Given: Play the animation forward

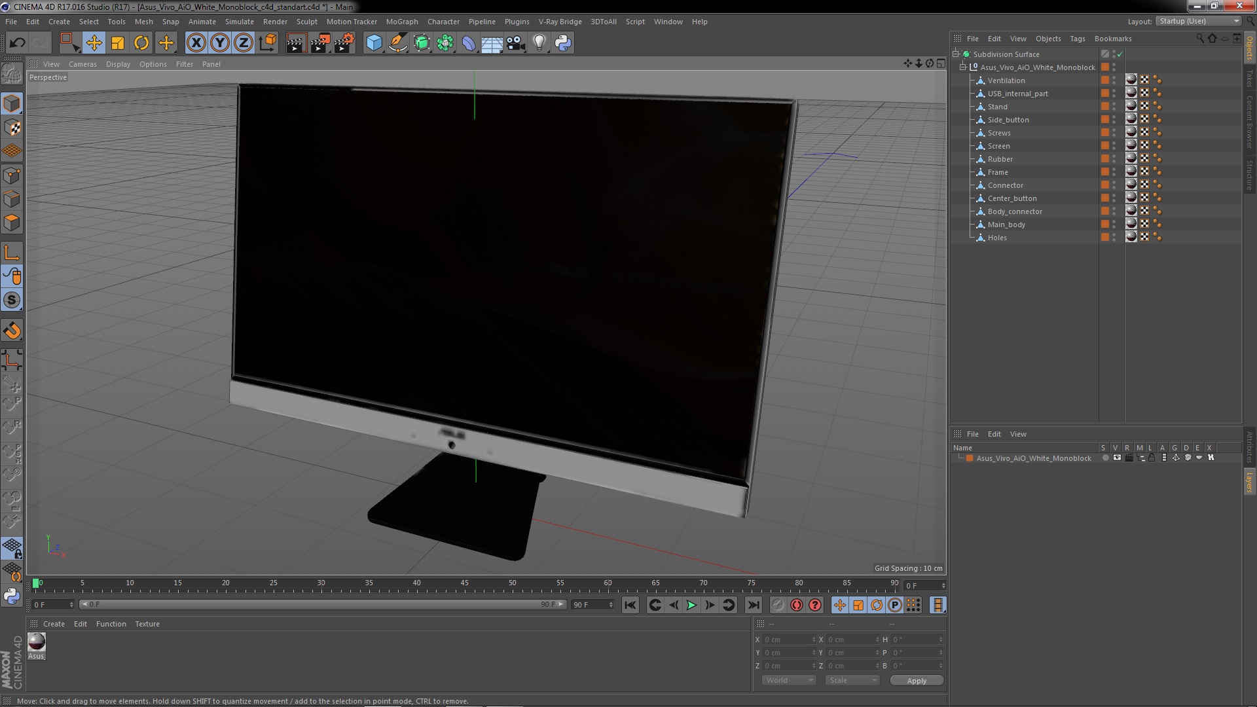Looking at the screenshot, I should pos(691,606).
